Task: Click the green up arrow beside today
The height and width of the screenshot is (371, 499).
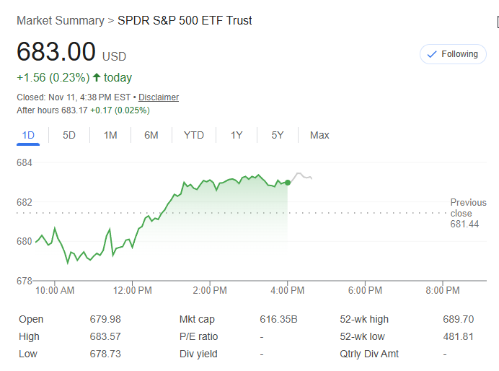Action: (97, 77)
